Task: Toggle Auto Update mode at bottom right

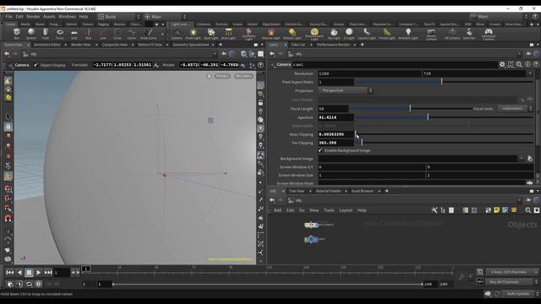Action: (x=518, y=294)
